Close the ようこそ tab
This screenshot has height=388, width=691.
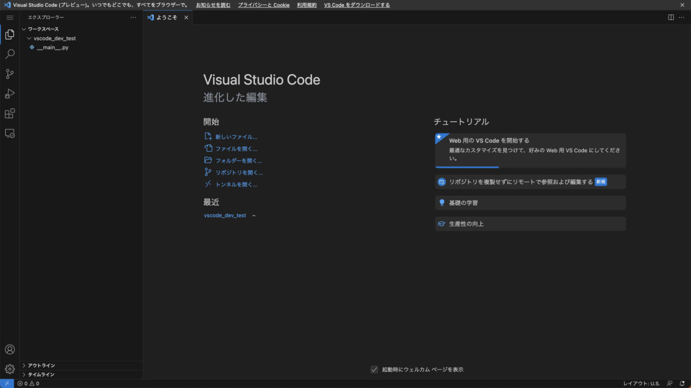pos(186,17)
